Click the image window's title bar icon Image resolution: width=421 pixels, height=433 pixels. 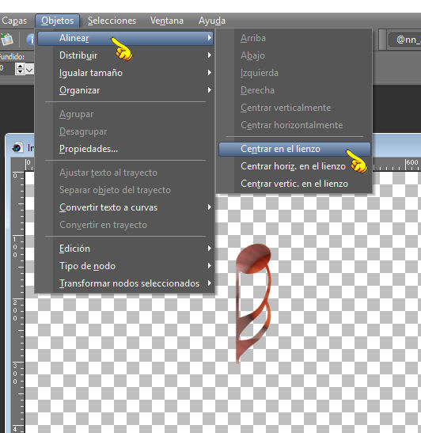17,148
